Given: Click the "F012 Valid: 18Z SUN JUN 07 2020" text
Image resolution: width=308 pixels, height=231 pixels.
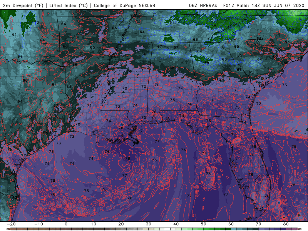Looking at the screenshot, I should [x=264, y=5].
